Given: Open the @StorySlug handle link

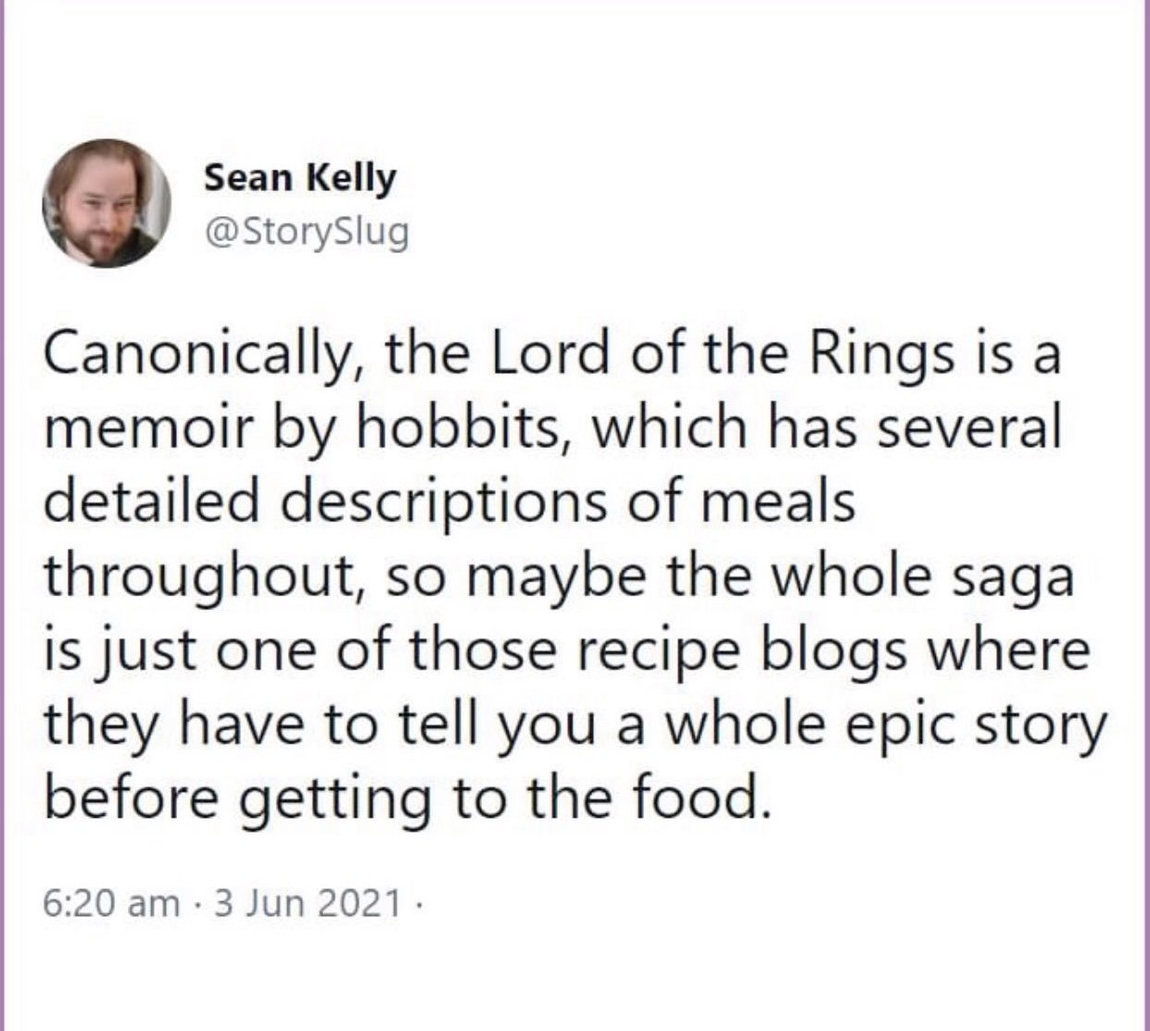Looking at the screenshot, I should pyautogui.click(x=306, y=232).
